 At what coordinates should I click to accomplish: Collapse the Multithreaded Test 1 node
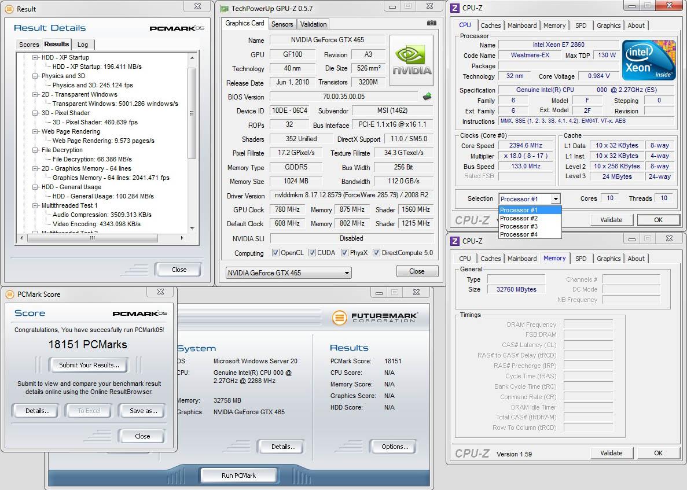tap(35, 205)
